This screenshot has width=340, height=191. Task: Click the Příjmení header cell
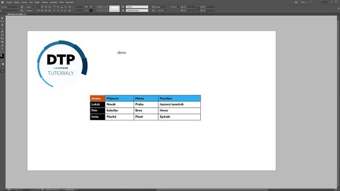coord(120,98)
